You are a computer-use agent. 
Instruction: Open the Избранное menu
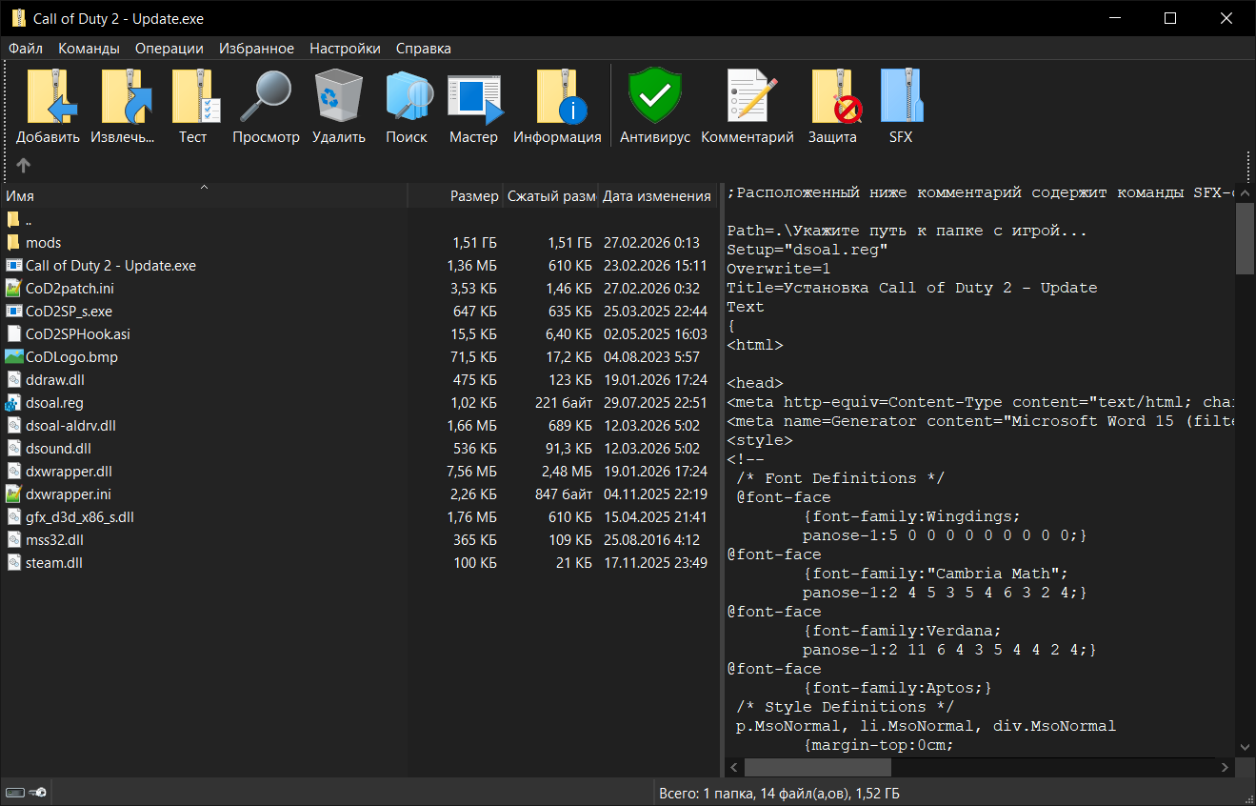pyautogui.click(x=256, y=49)
